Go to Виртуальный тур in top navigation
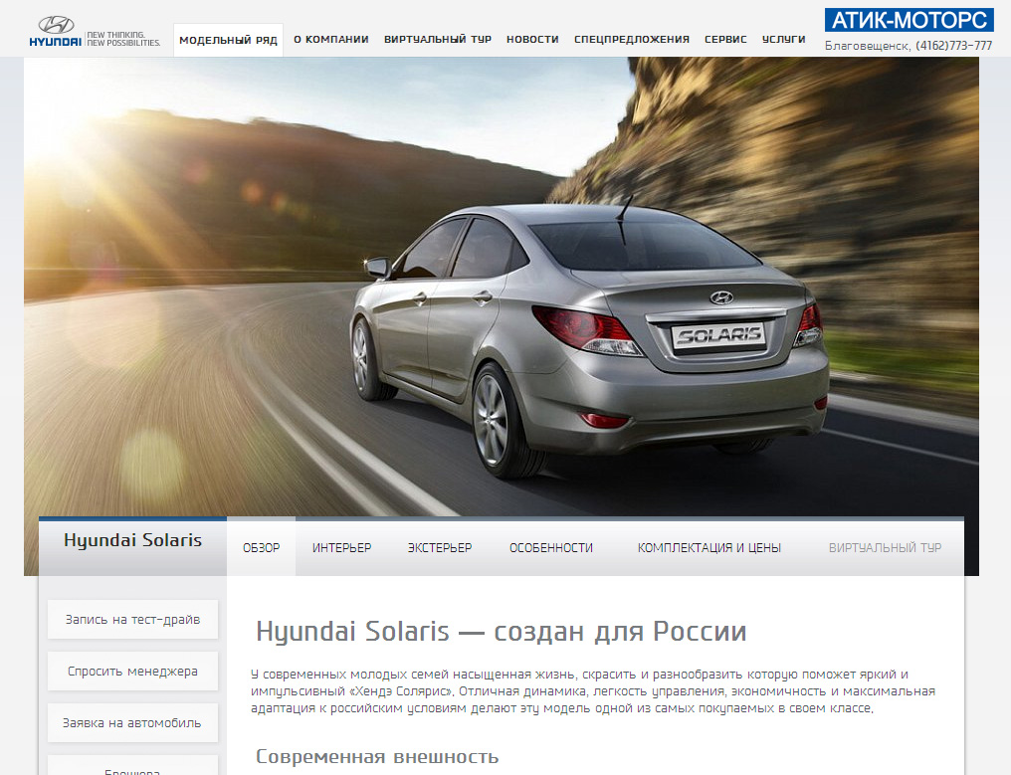This screenshot has width=1011, height=775. [438, 40]
